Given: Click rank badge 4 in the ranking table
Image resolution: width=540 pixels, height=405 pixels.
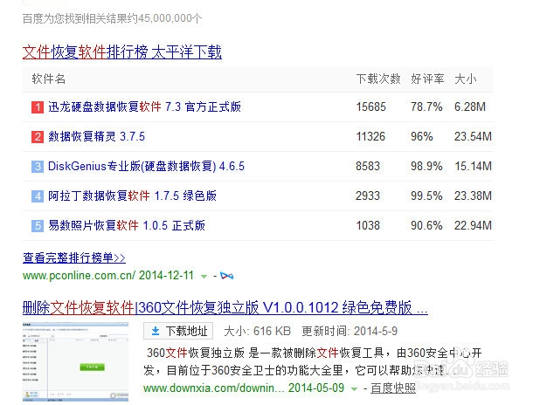Looking at the screenshot, I should pos(38,196).
